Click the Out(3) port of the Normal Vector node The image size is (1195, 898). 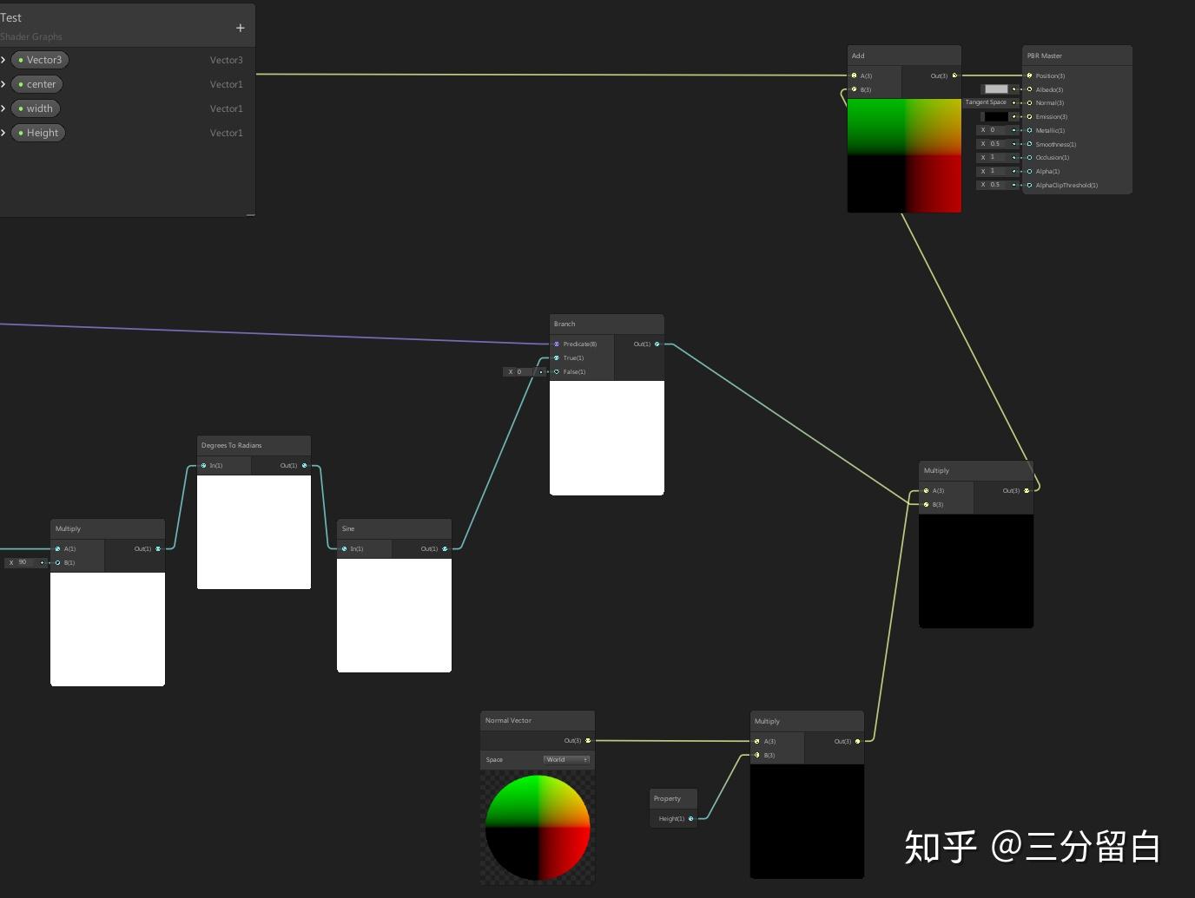coord(588,740)
